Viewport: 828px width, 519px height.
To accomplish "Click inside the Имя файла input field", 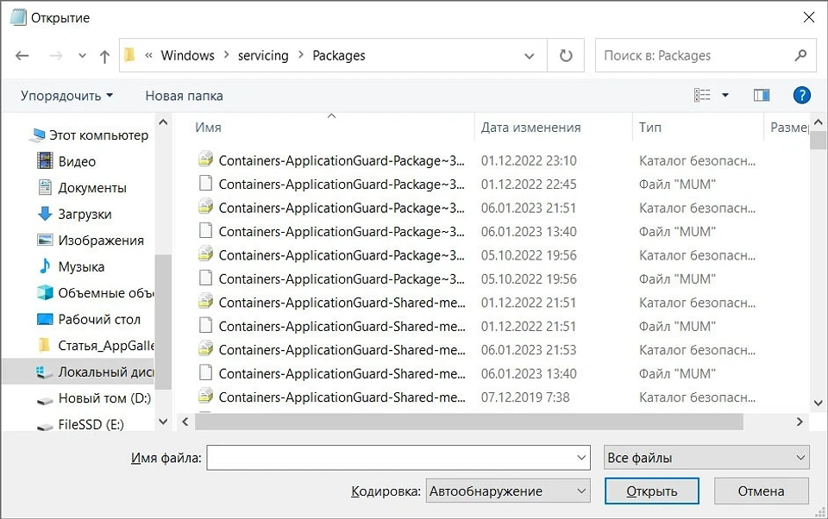I will tap(397, 457).
